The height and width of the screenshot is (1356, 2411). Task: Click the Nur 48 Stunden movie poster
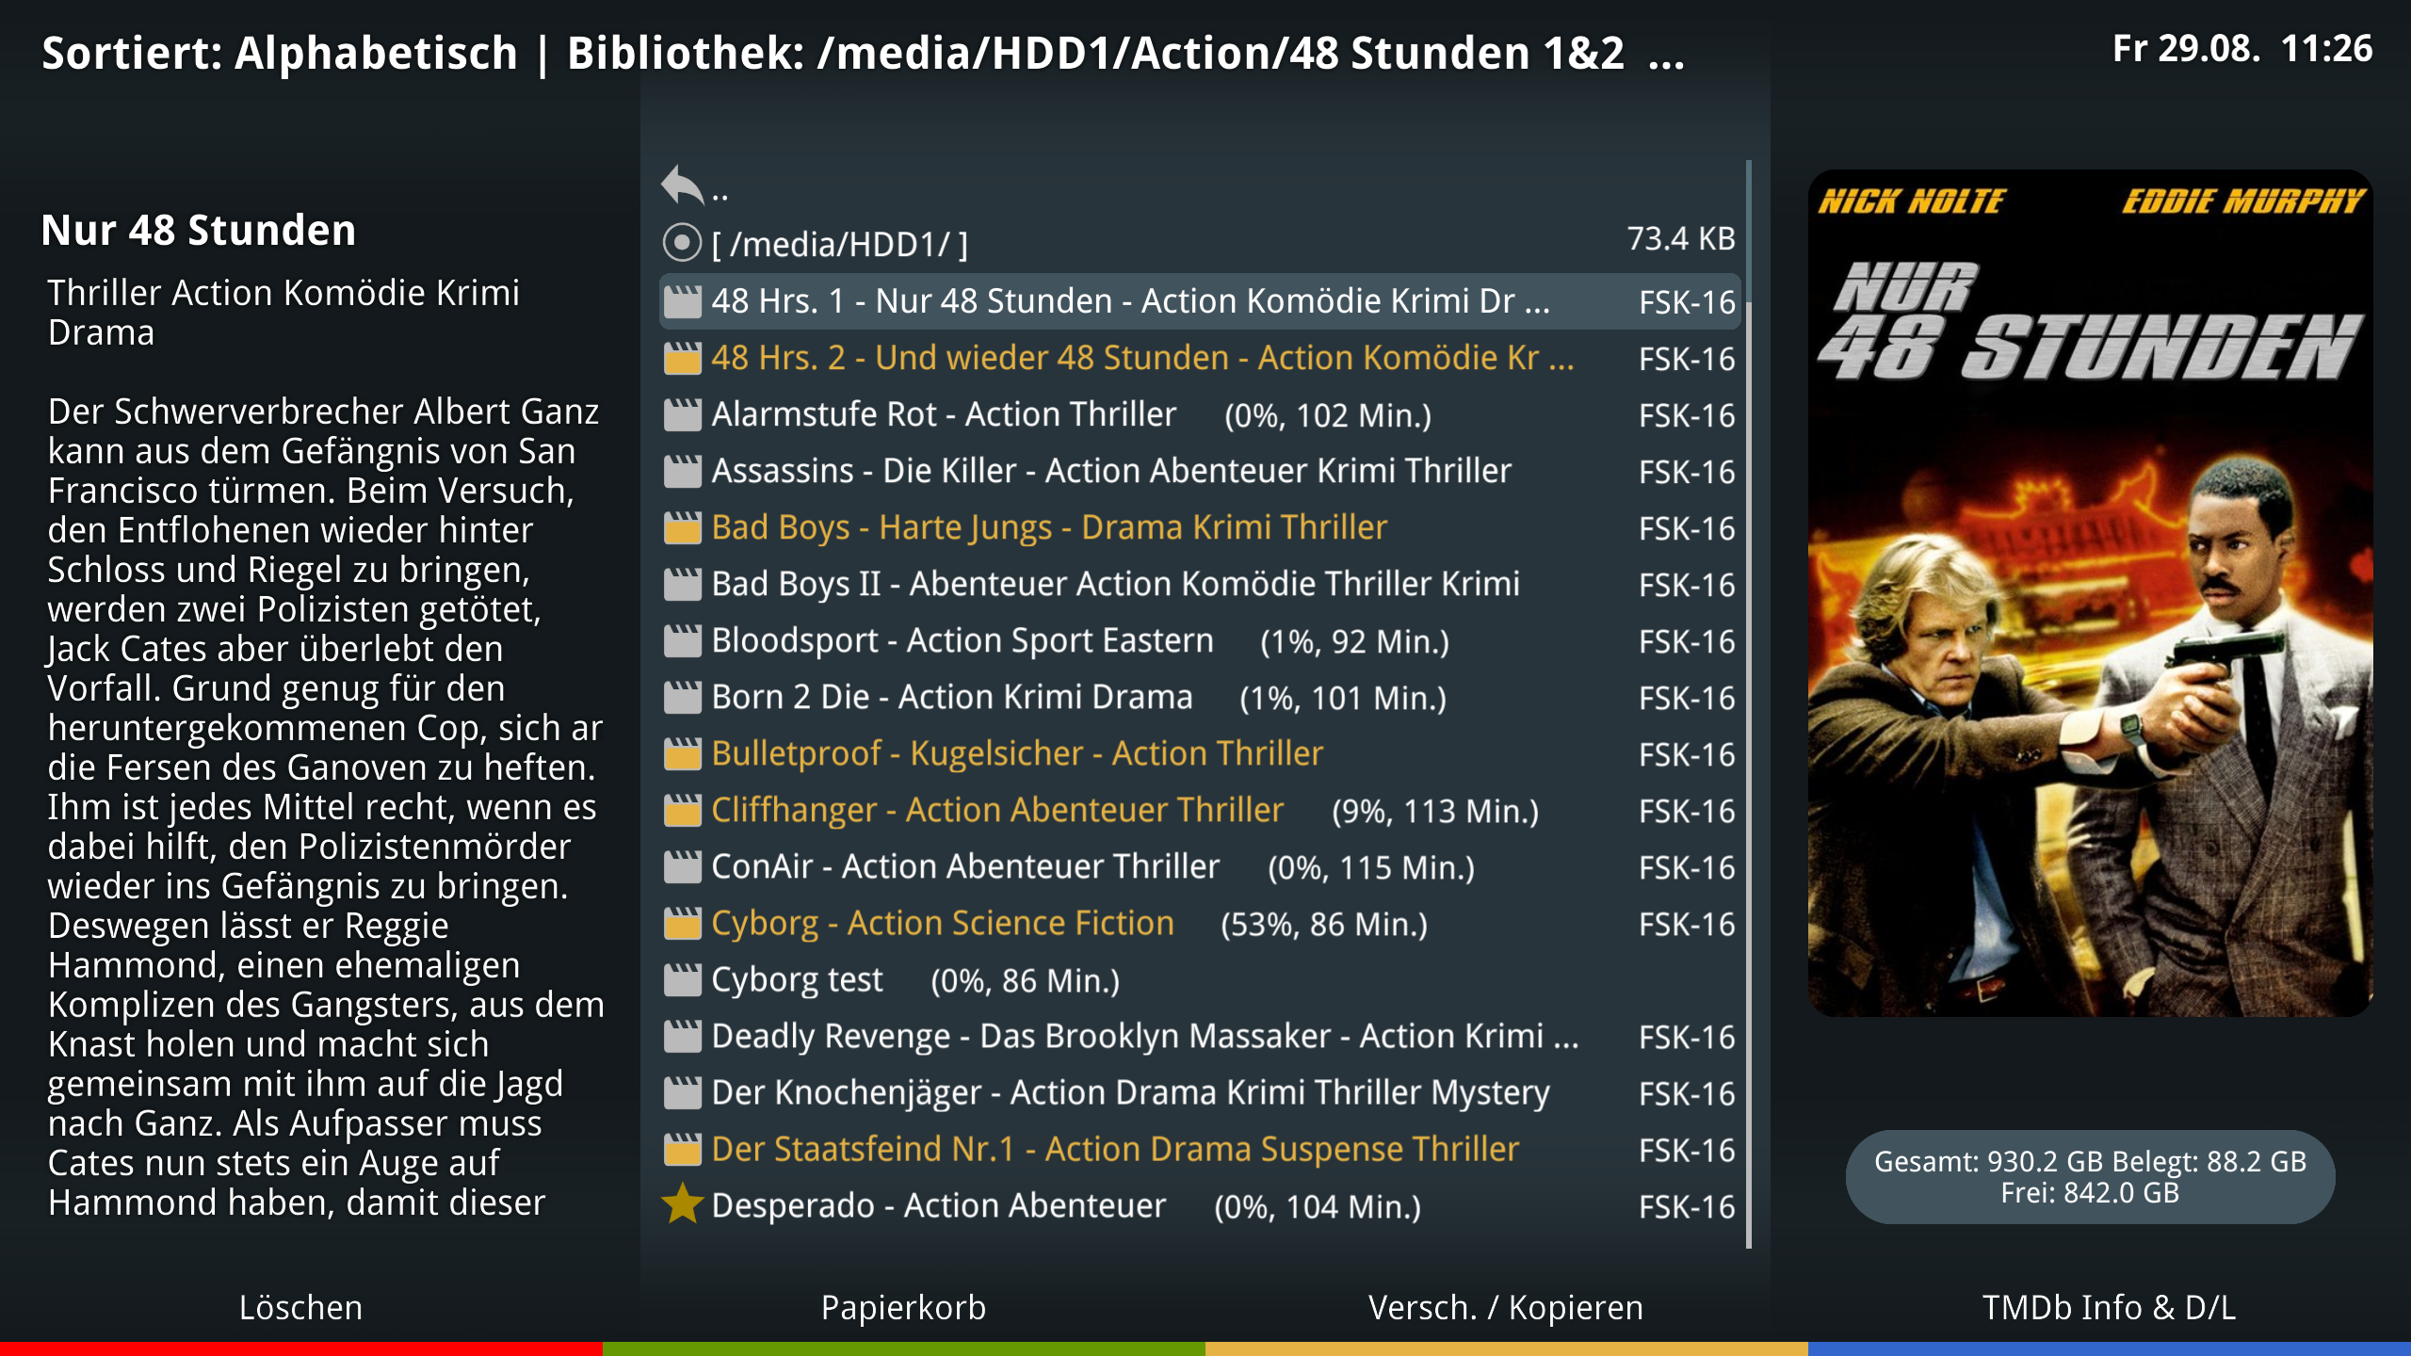click(x=2090, y=593)
